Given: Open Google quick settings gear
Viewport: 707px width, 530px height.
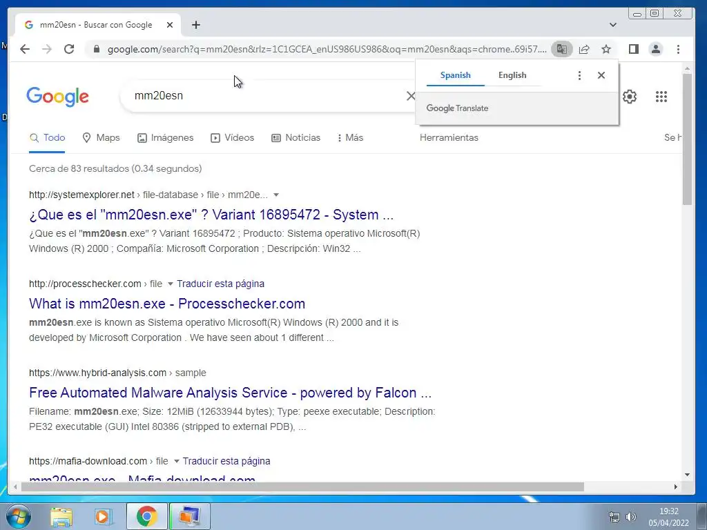Looking at the screenshot, I should [x=630, y=97].
